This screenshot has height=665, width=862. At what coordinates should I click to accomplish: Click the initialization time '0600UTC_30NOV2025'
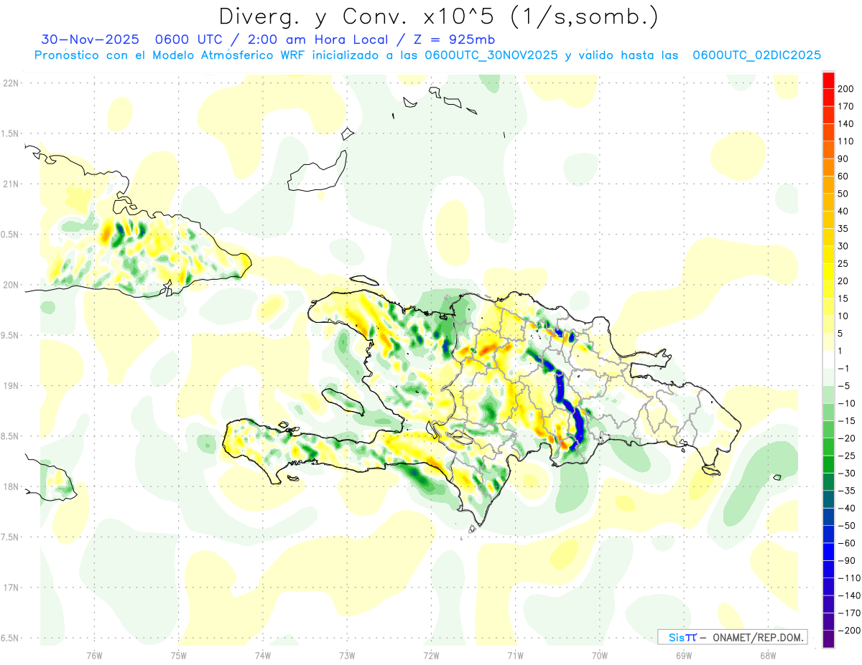point(491,55)
